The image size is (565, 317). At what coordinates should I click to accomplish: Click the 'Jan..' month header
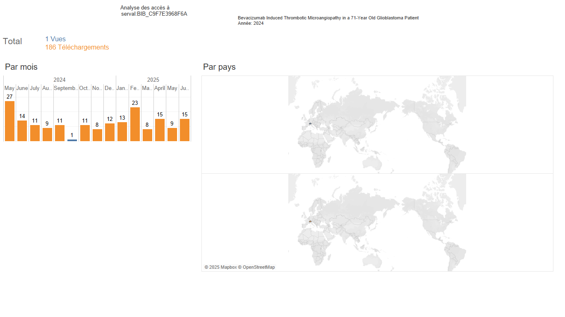coord(122,88)
